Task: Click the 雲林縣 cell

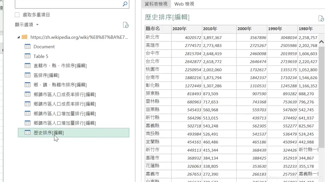Action: click(158, 102)
